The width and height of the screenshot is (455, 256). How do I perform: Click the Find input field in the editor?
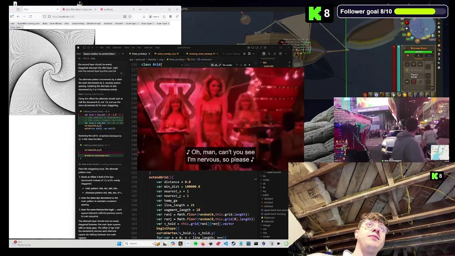(197, 65)
